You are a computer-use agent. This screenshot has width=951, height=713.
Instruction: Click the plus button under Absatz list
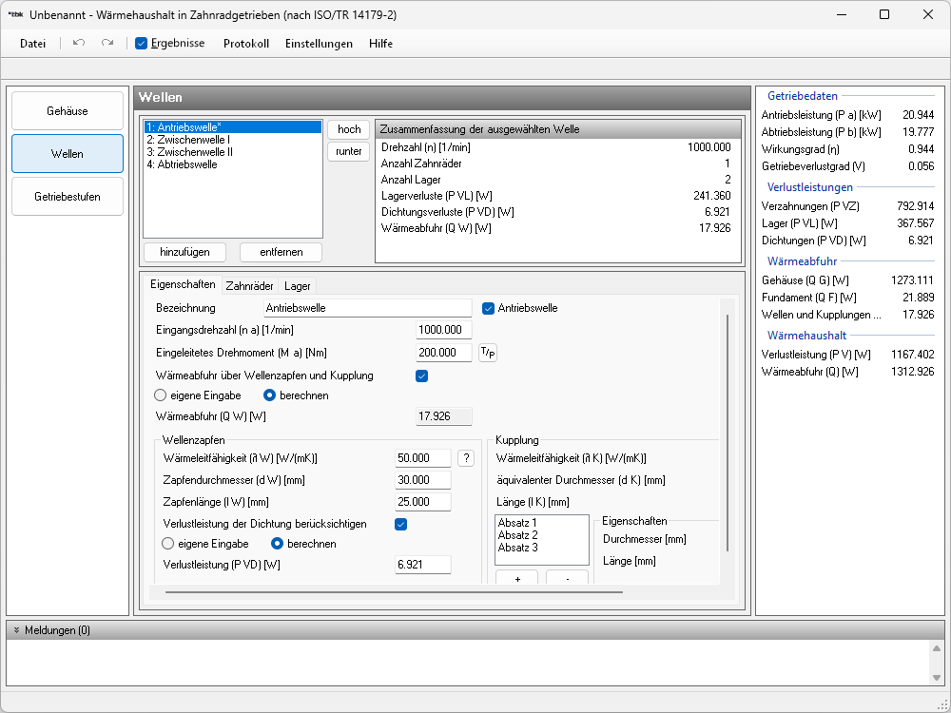point(516,579)
